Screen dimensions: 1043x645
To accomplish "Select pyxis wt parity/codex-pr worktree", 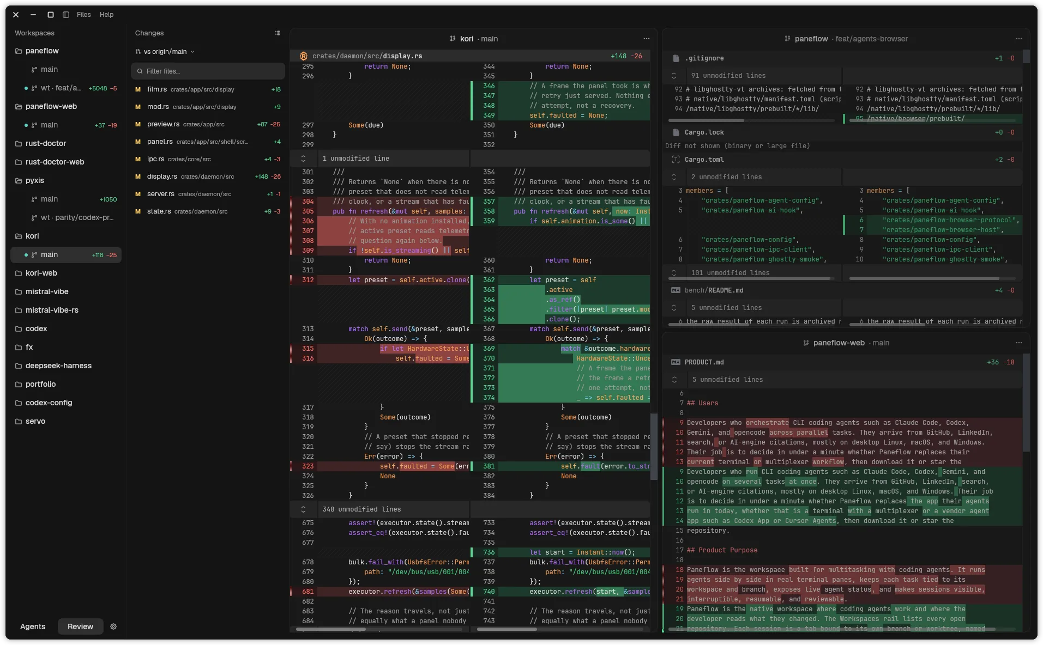I will click(66, 218).
